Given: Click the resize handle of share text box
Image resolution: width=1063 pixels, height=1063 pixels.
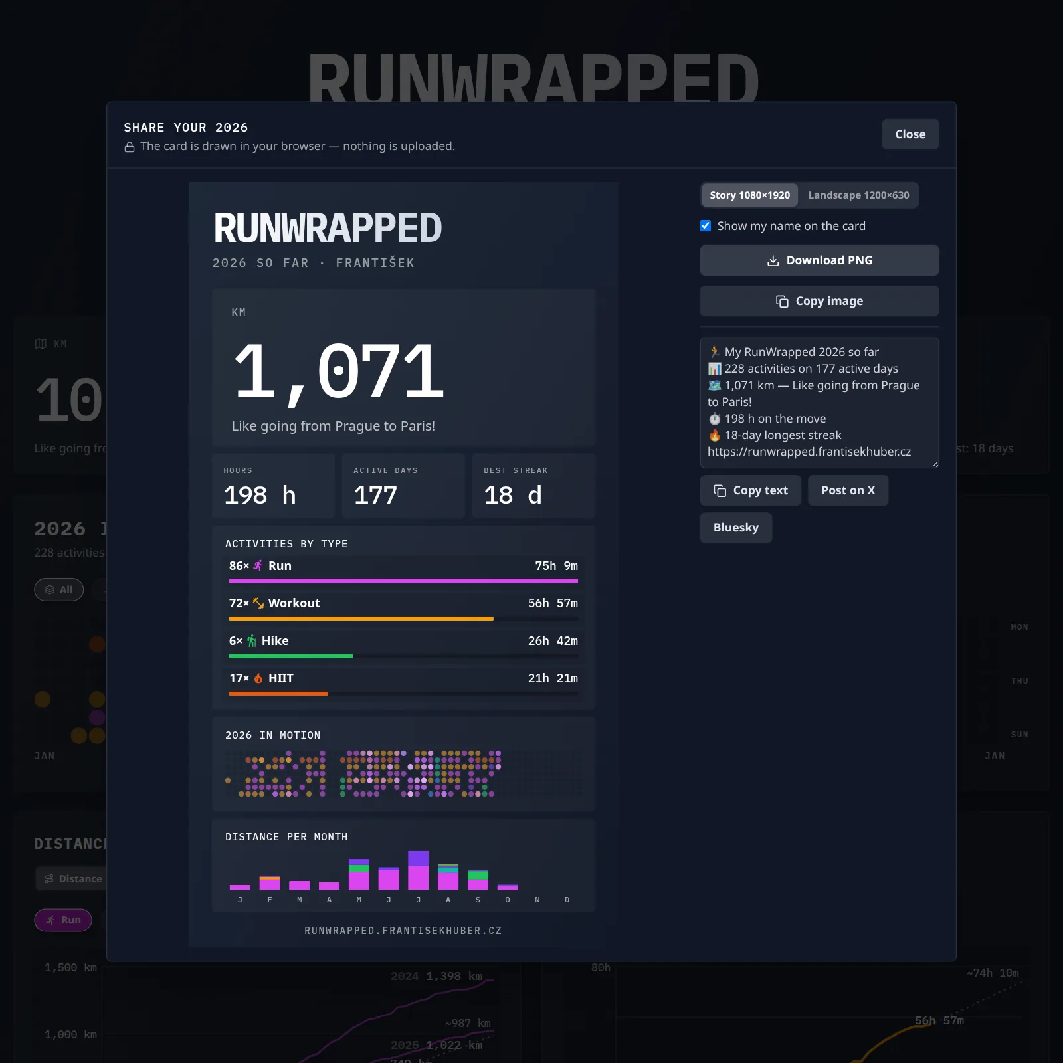Looking at the screenshot, I should coord(935,464).
